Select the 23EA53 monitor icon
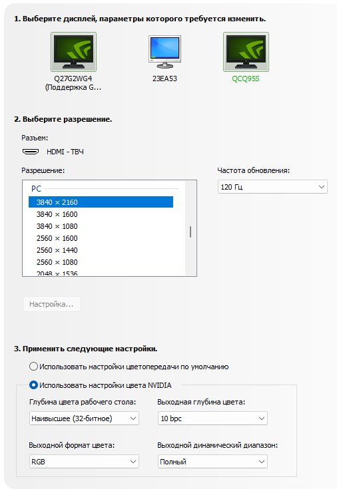The height and width of the screenshot is (491, 337). (x=165, y=52)
